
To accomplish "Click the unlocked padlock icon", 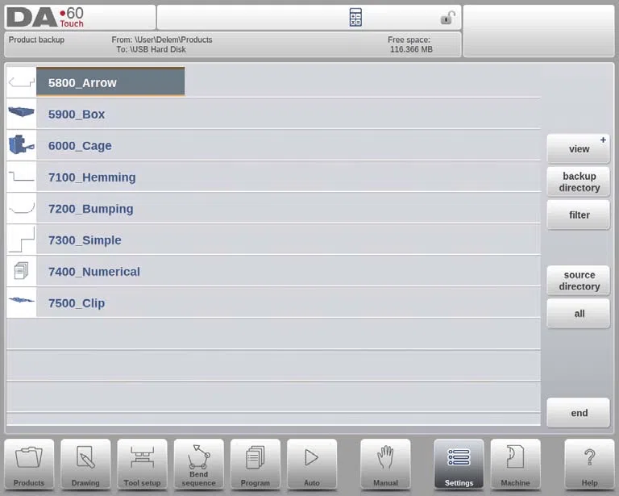I will coord(447,18).
